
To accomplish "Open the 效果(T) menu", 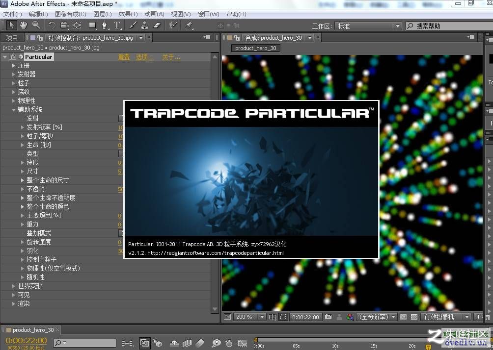I will 128,14.
